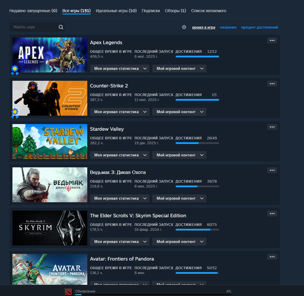Screen dimensions: 304x296
Task: Click Stardew Valley last launch 19 дек. 2025 г.
Action: point(146,143)
